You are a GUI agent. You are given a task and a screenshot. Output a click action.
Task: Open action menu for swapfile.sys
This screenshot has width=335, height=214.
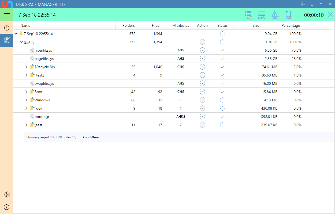pyautogui.click(x=202, y=83)
